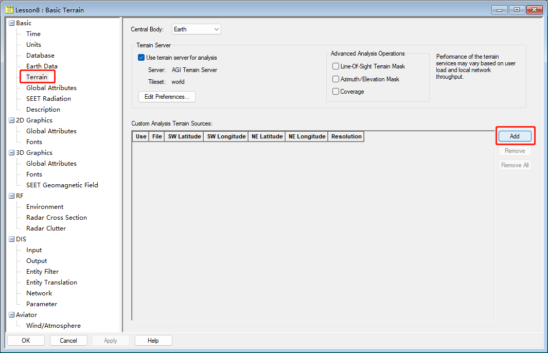
Task: Select Radar Cross Section under RF
Action: (57, 218)
